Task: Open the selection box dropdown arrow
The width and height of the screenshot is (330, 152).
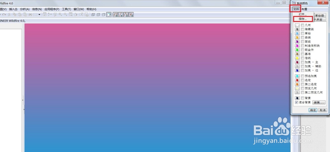Action: (x=39, y=15)
